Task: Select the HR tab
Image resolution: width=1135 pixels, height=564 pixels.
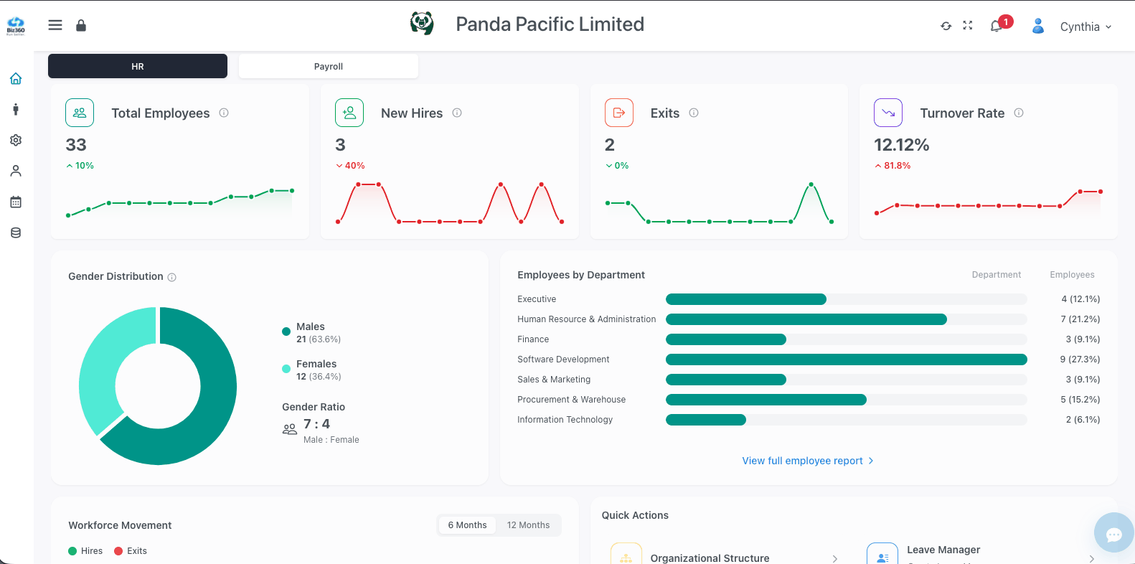Action: pos(138,66)
